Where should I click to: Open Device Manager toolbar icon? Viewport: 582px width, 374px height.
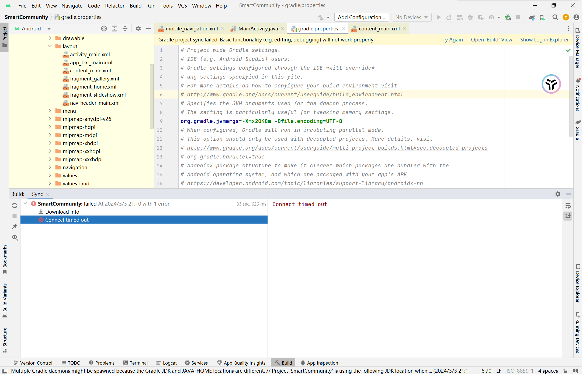click(x=542, y=17)
